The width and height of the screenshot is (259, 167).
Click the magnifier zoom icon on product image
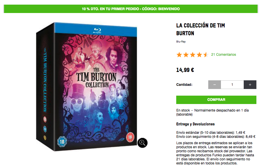pos(142,143)
